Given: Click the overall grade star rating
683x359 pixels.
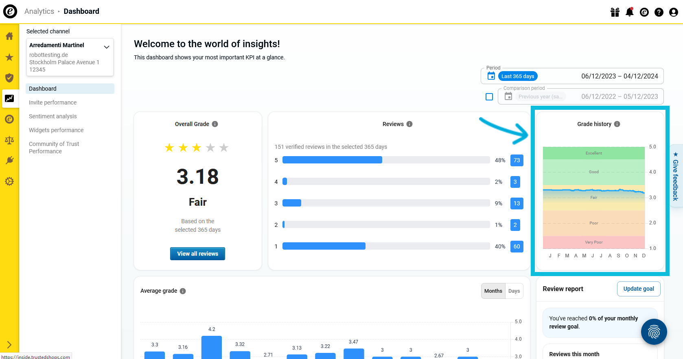Looking at the screenshot, I should 197,148.
